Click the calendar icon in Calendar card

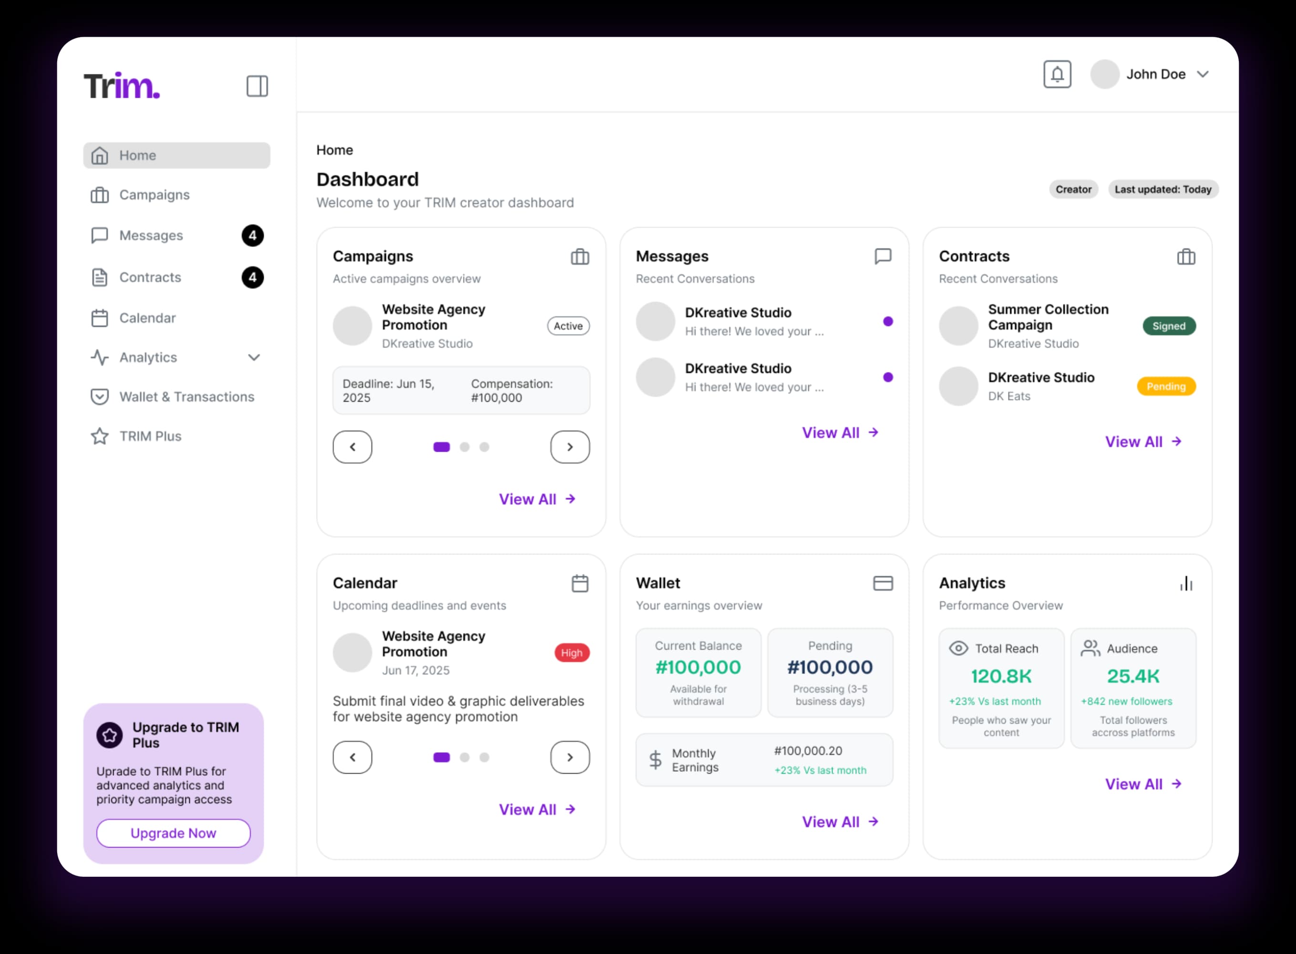pyautogui.click(x=580, y=583)
